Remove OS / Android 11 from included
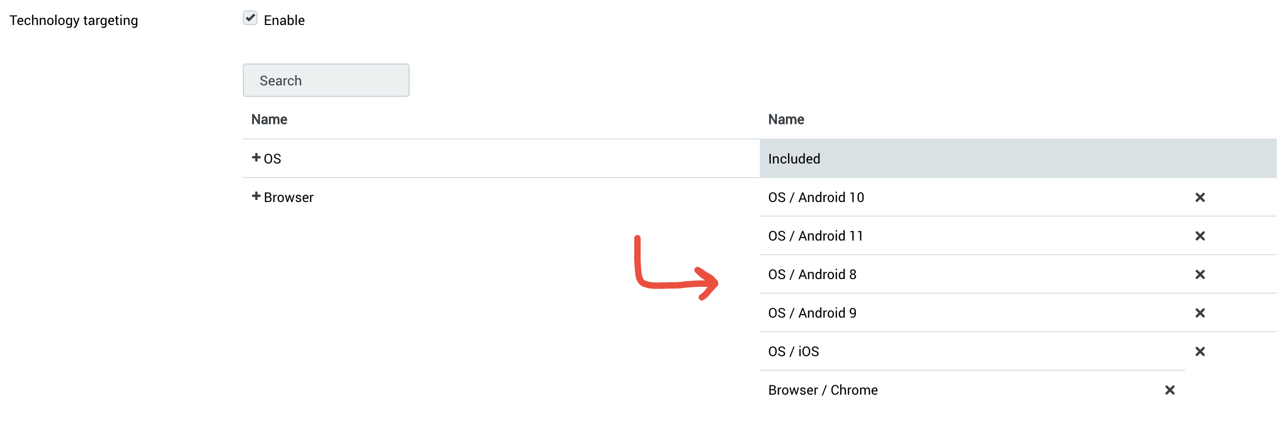The image size is (1280, 428). click(1200, 236)
